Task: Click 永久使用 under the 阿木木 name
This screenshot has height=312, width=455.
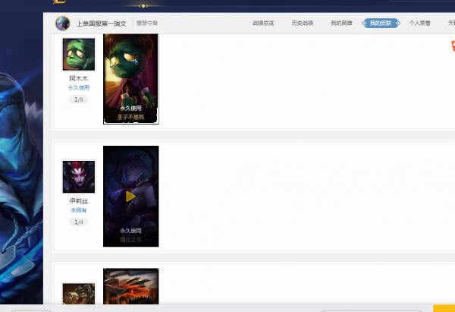Action: click(79, 88)
